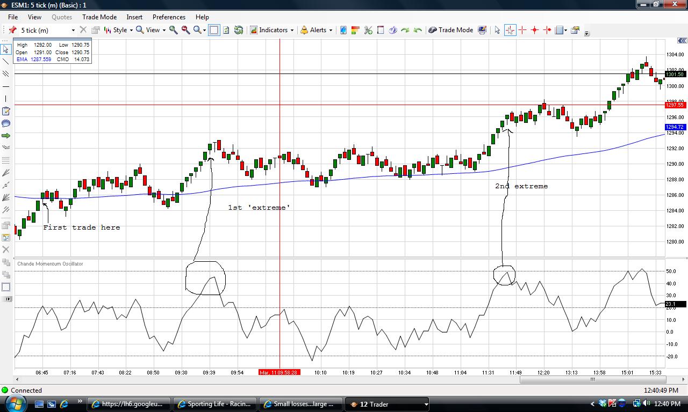Select the pointer tool in left drawing sidebar
The image size is (688, 412).
point(6,49)
